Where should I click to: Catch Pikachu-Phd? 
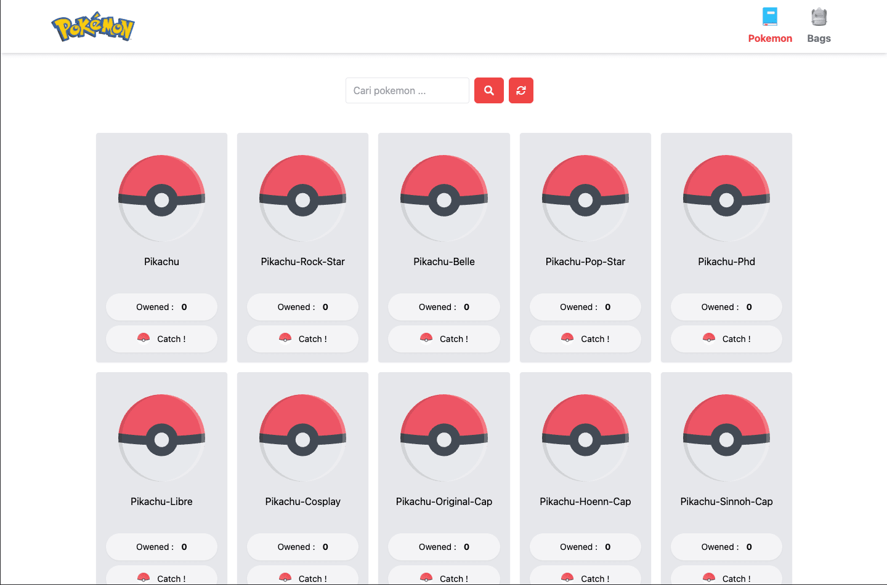click(x=726, y=338)
